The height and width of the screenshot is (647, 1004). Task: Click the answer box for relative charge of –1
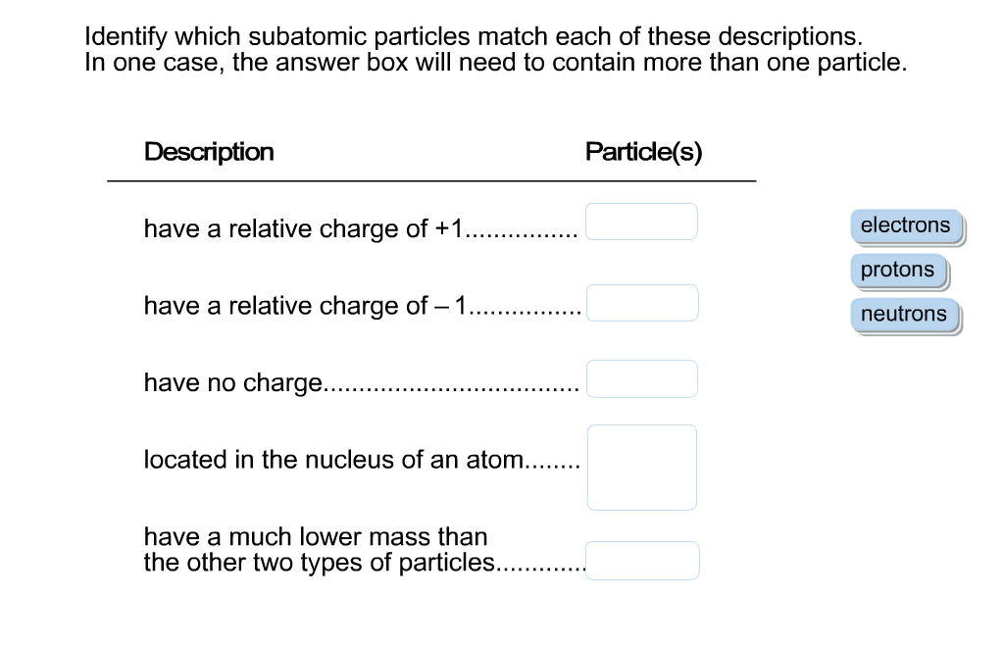[x=642, y=302]
